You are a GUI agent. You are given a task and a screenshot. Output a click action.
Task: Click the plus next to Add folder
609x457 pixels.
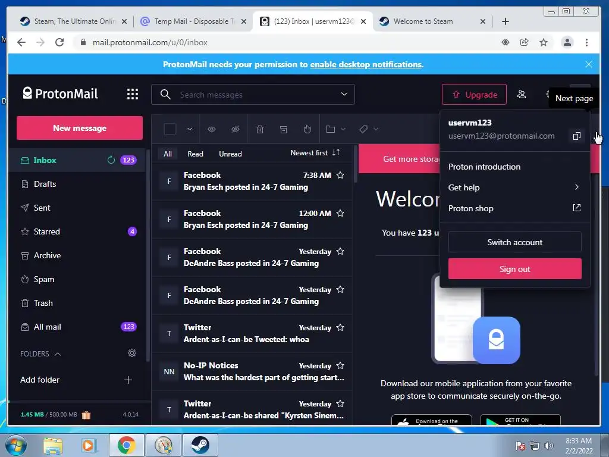(128, 380)
